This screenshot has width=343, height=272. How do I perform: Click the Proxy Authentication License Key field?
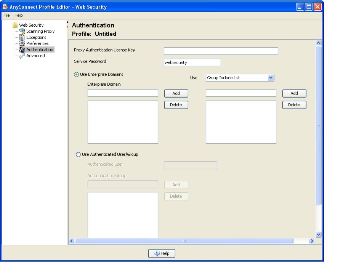221,51
